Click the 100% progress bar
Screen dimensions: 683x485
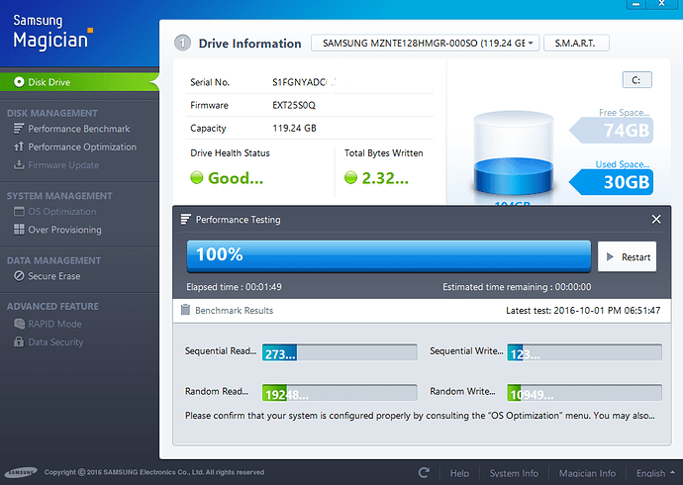(x=389, y=256)
